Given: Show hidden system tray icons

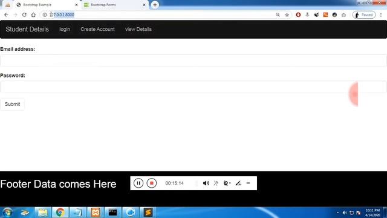Looking at the screenshot, I should point(337,213).
